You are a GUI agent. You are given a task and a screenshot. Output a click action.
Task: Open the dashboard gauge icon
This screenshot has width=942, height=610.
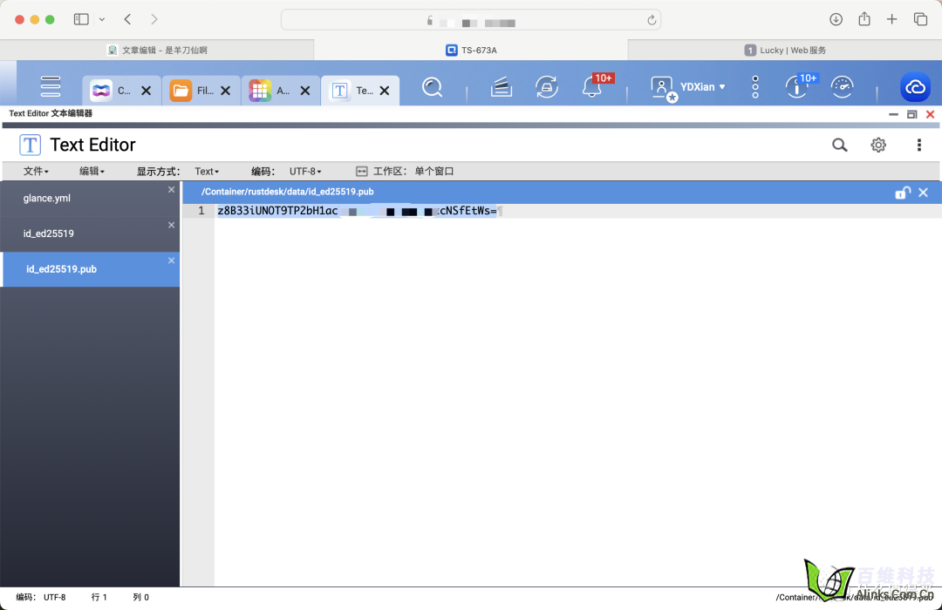842,87
